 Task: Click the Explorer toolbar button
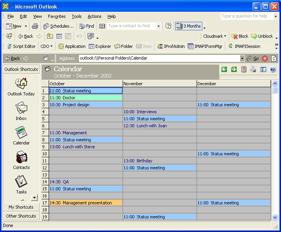point(100,46)
